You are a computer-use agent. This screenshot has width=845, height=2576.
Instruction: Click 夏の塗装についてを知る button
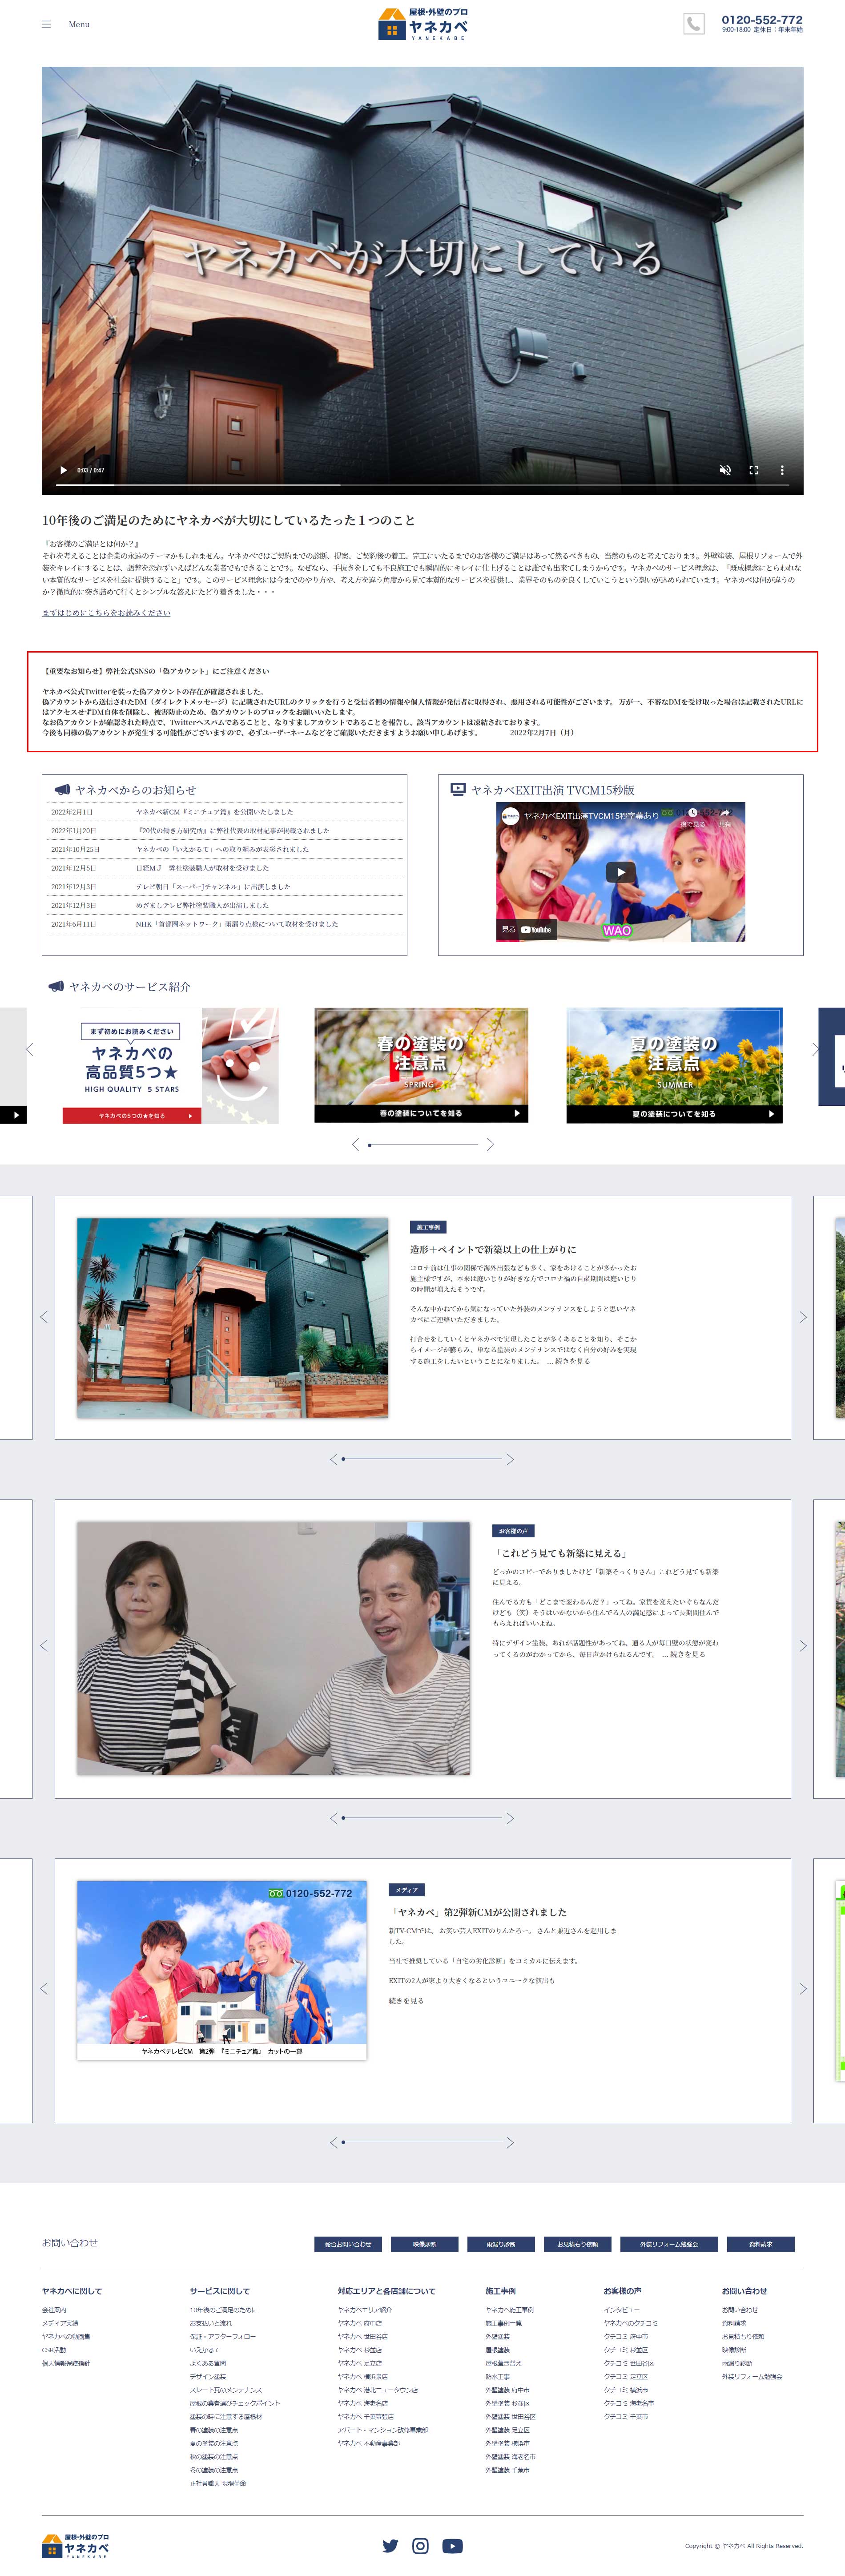point(674,1113)
